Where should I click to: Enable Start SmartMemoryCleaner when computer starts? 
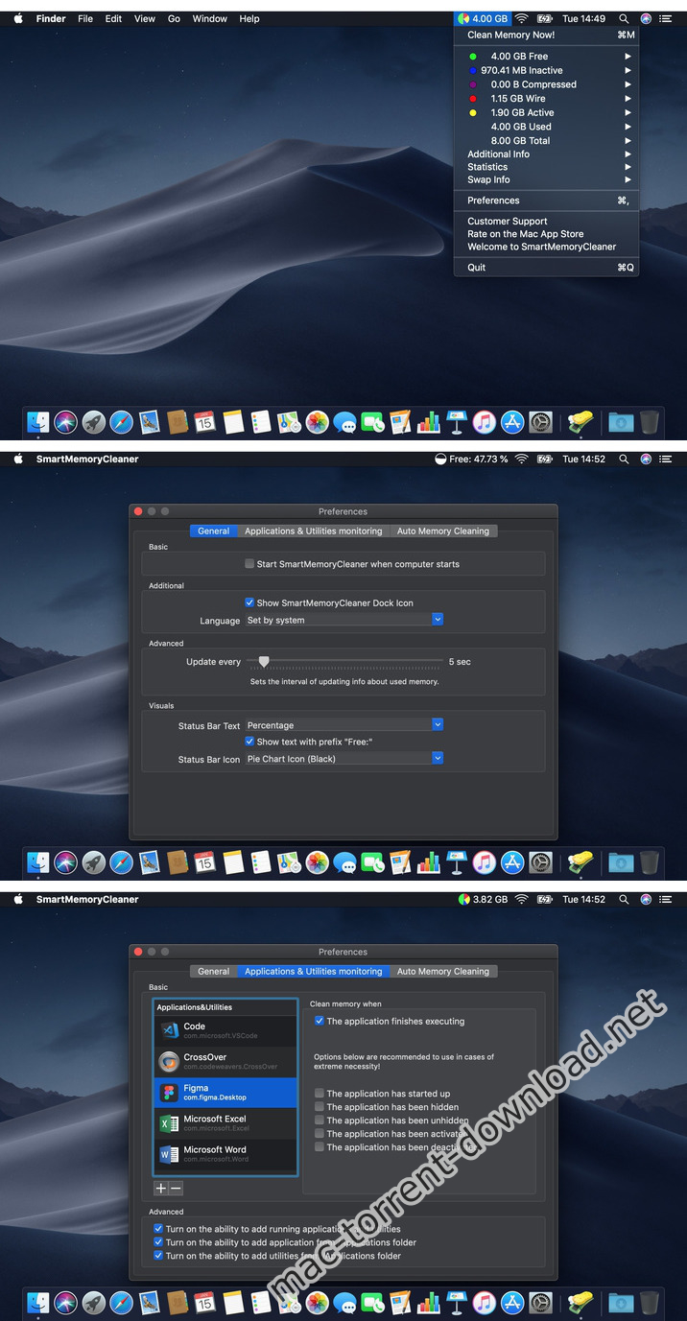point(249,564)
